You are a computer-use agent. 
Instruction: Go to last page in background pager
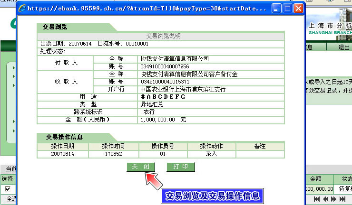[342, 199]
